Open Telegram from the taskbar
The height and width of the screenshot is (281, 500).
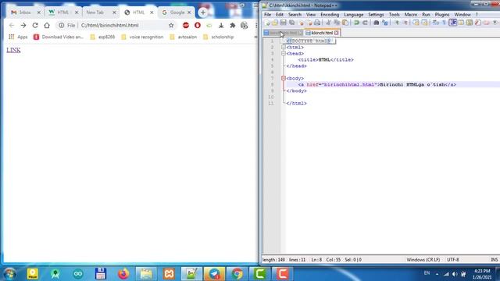(x=214, y=273)
